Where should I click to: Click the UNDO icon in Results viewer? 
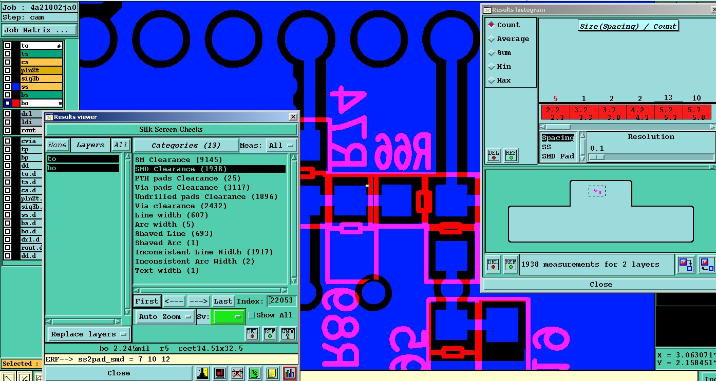288,334
